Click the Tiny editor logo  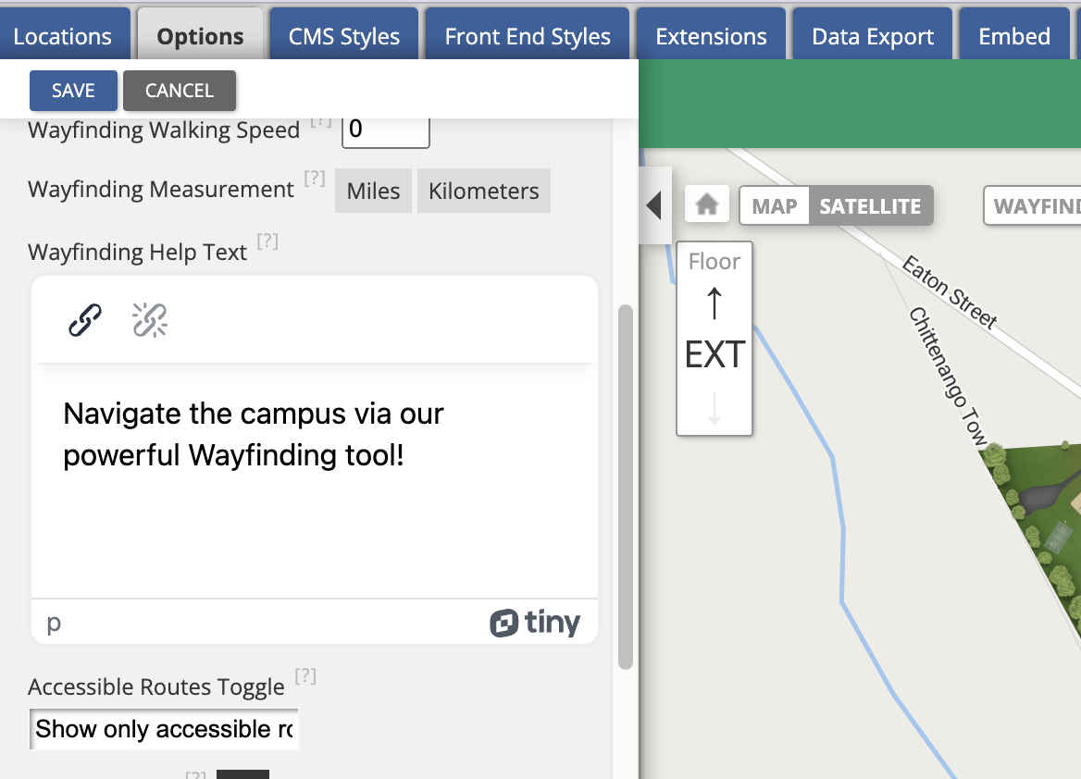[x=535, y=623]
